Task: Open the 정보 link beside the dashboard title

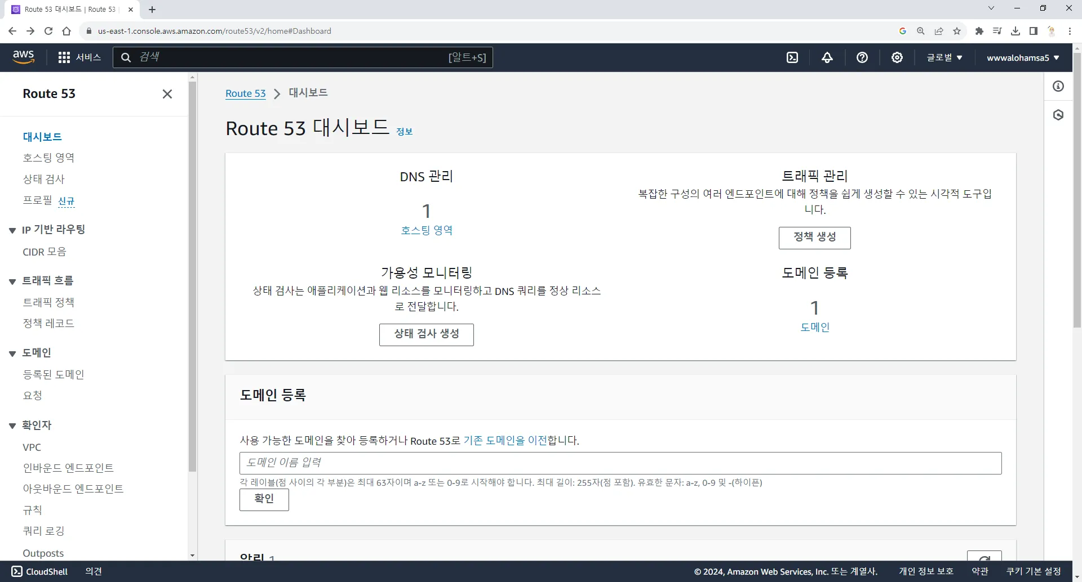Action: (x=404, y=131)
